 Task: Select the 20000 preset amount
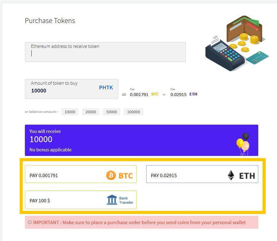(x=91, y=112)
